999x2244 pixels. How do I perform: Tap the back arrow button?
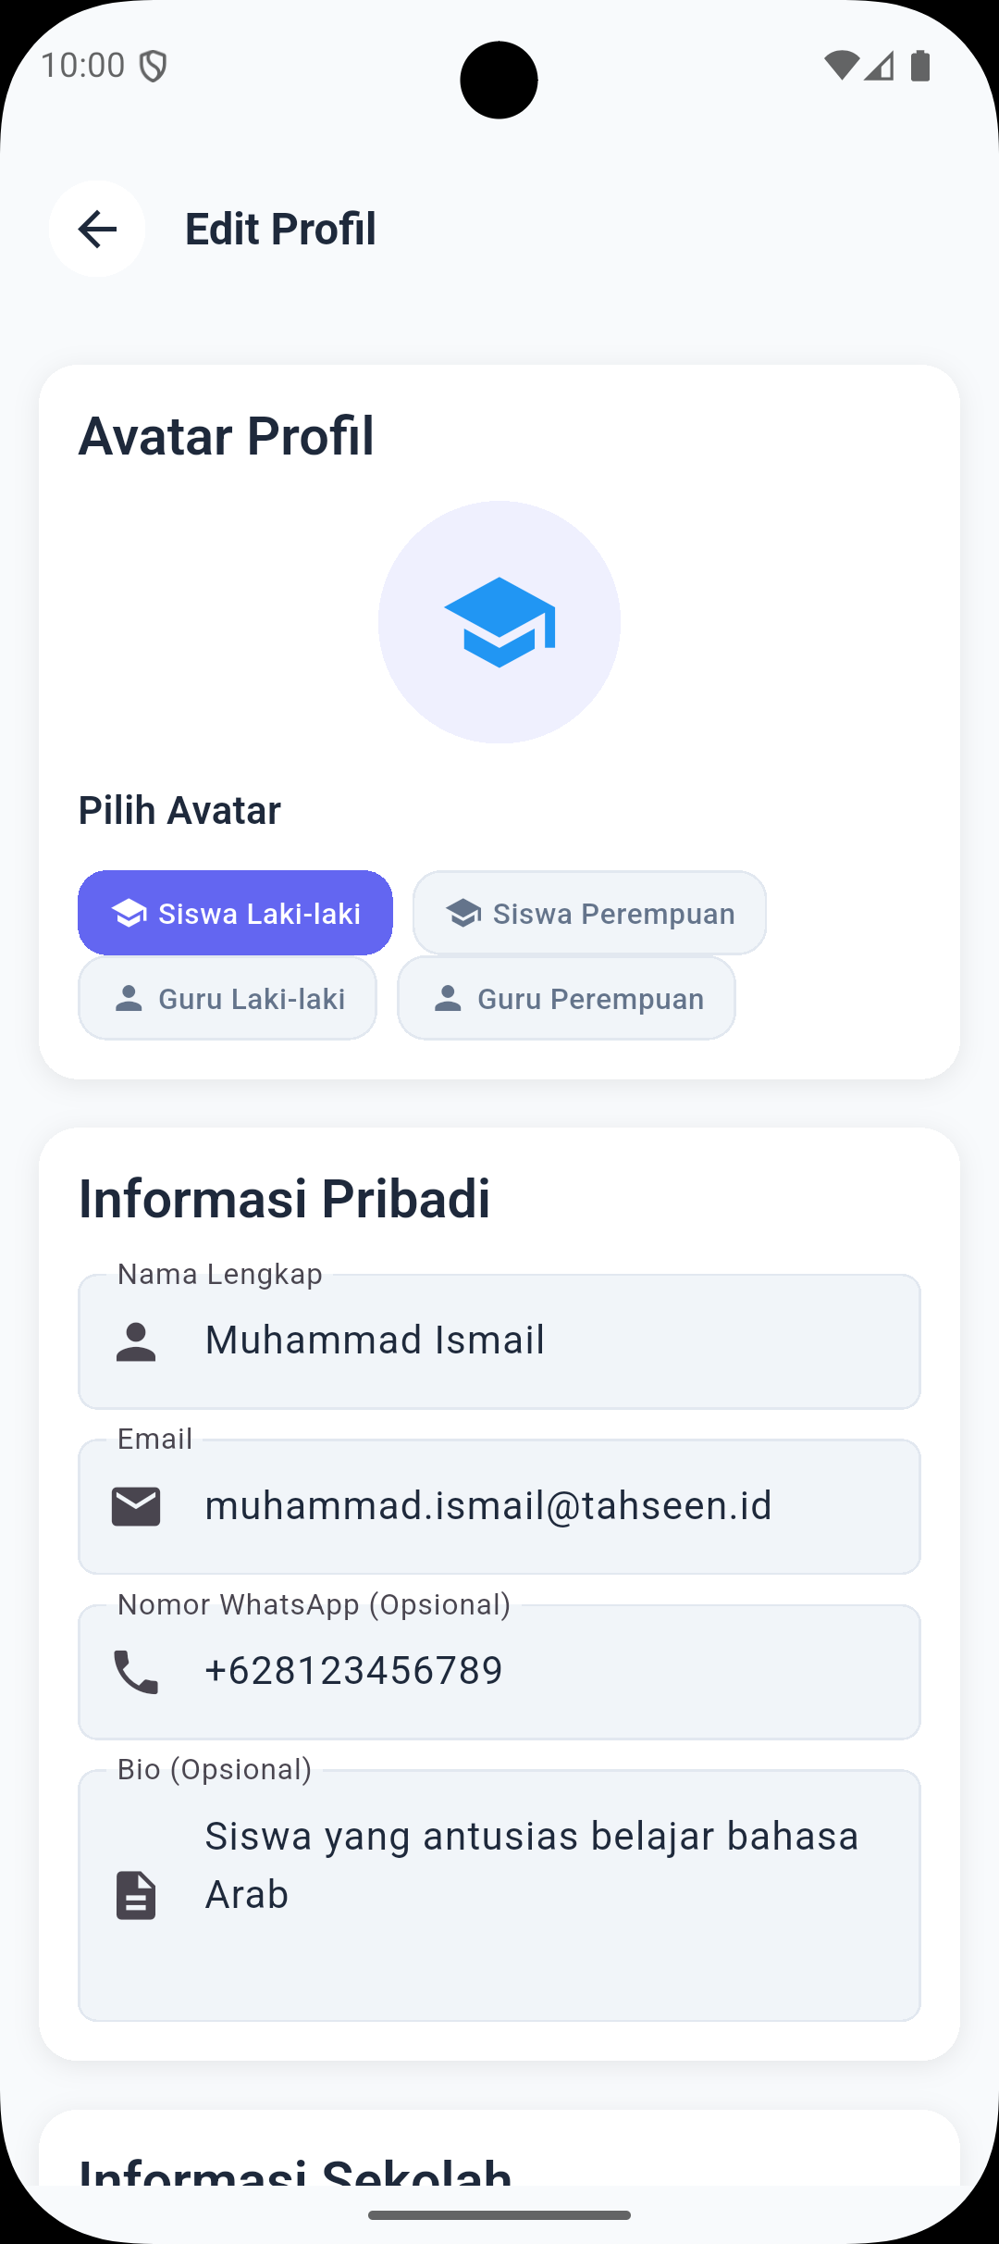tap(97, 229)
